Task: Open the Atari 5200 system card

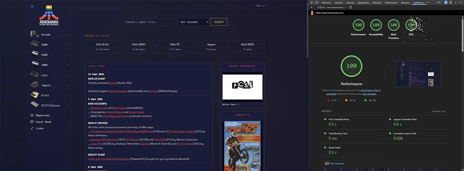Action: [247, 47]
